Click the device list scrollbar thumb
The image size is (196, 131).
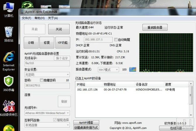(x=191, y=95)
